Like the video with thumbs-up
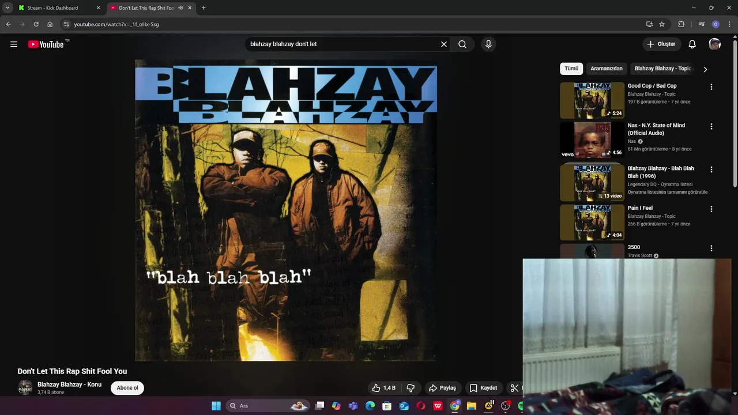 pos(384,388)
